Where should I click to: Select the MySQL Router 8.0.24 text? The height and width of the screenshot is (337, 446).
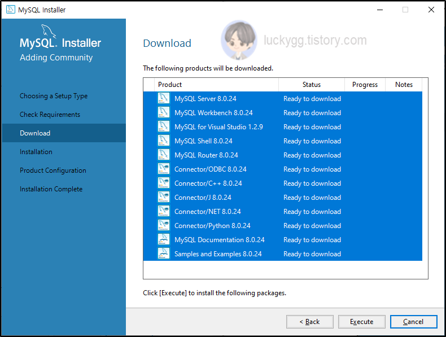[x=206, y=155]
